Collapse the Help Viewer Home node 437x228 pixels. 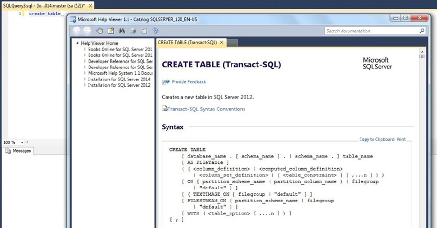(77, 43)
